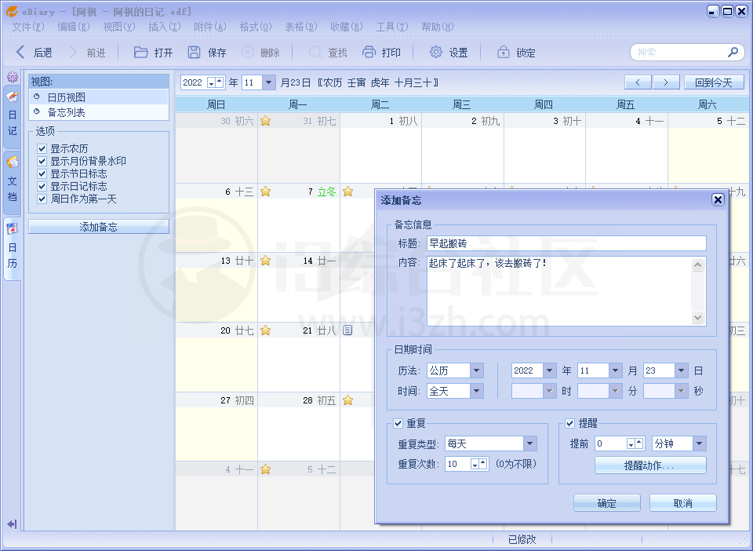The height and width of the screenshot is (551, 753).
Task: Click the 添加备忘 button in left panel
Action: coord(99,227)
